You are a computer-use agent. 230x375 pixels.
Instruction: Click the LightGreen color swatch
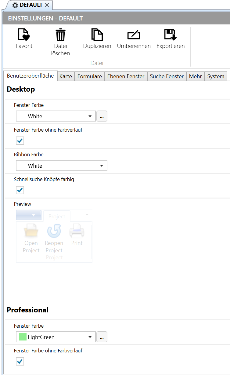click(23, 337)
